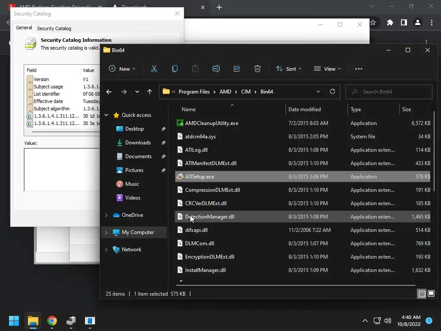Switch to large thumbnails view icon

pyautogui.click(x=431, y=294)
